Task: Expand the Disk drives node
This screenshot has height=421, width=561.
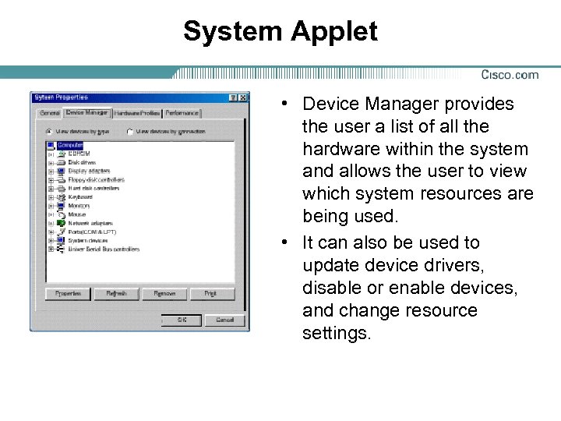Action: [51, 163]
